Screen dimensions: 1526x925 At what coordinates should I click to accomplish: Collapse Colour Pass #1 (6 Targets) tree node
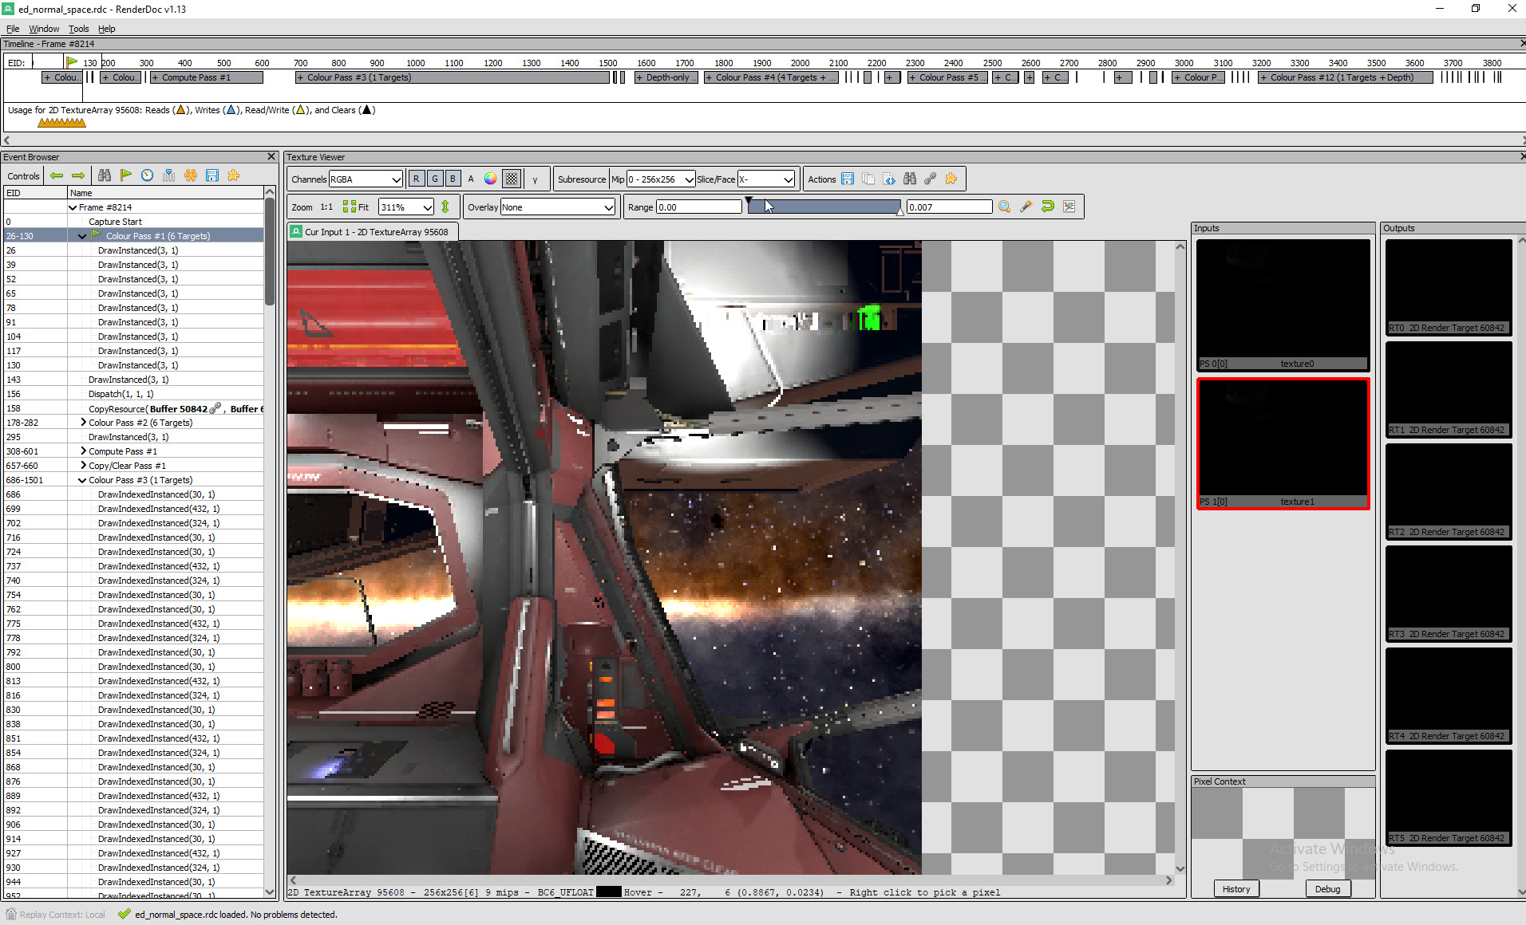click(82, 236)
